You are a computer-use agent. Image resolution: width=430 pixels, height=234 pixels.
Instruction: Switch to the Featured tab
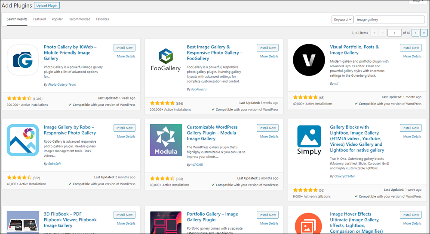[40, 19]
